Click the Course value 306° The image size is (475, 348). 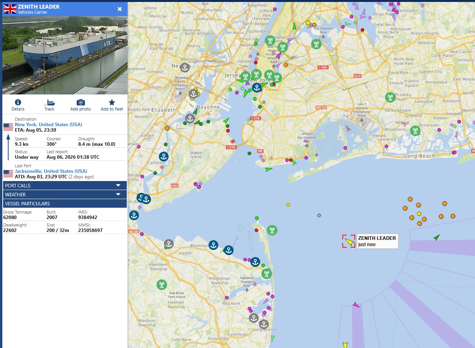tap(52, 144)
